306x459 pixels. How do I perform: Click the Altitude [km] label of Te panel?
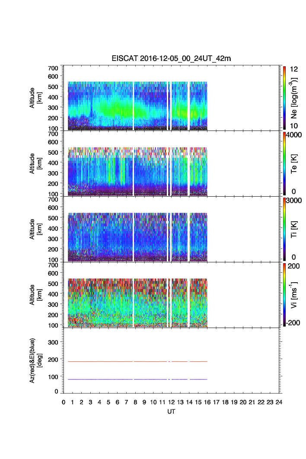(x=36, y=163)
